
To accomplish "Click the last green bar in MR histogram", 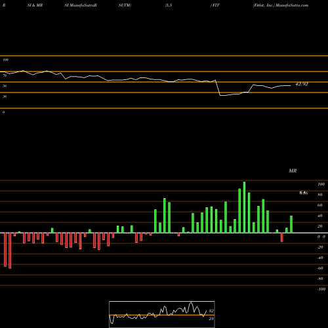I will [291, 224].
